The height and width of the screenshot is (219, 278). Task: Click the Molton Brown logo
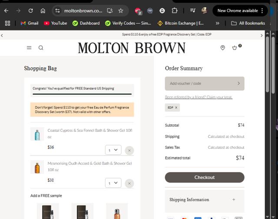click(x=132, y=48)
